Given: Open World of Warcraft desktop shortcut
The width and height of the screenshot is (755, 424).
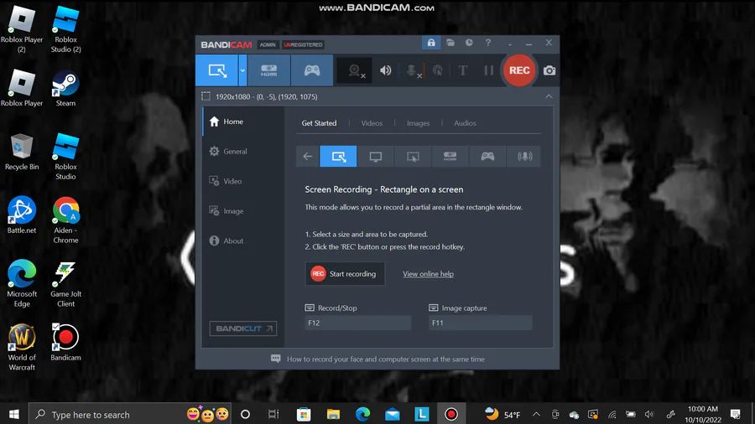Looking at the screenshot, I should click(22, 348).
